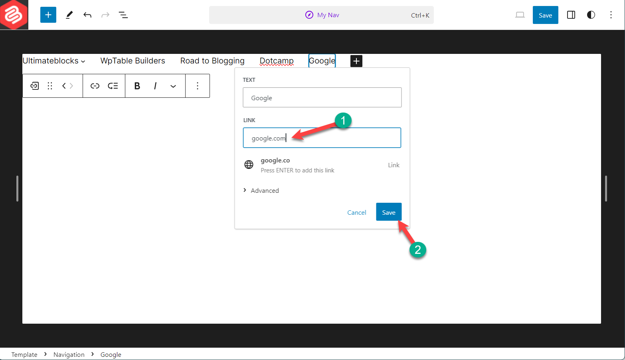Viewport: 625px width, 360px height.
Task: Open the Styles half-circle icon
Action: pos(591,15)
